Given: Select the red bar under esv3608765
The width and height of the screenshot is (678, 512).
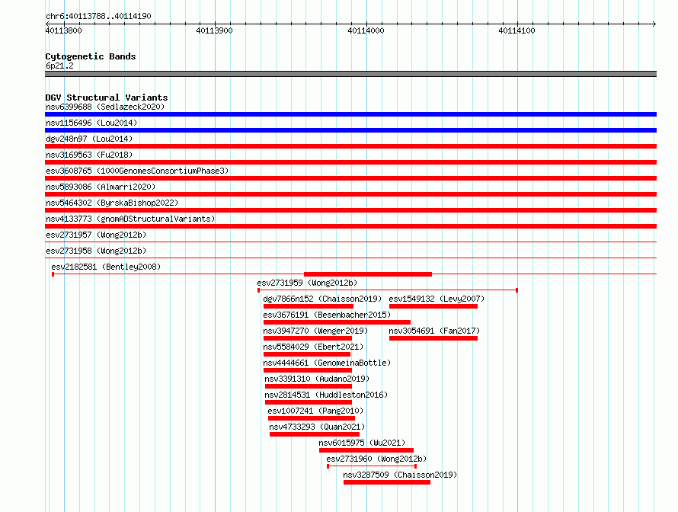Looking at the screenshot, I should (350, 178).
